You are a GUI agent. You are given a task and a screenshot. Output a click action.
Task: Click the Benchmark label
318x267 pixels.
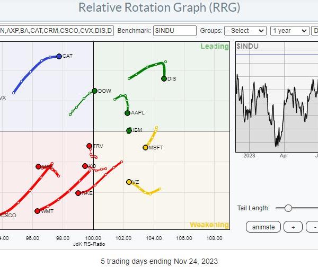pyautogui.click(x=134, y=31)
